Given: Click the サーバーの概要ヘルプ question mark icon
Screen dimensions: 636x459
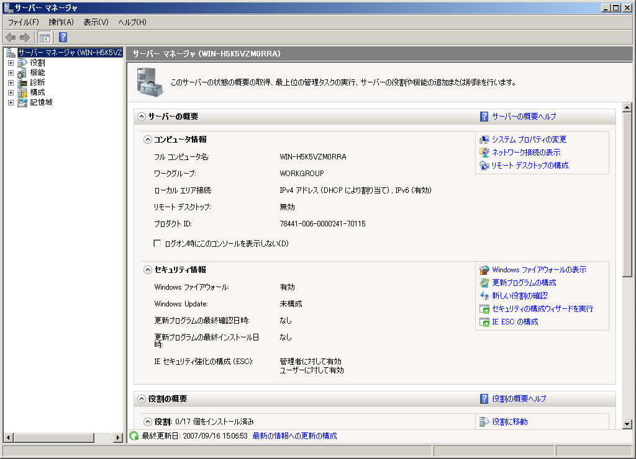Looking at the screenshot, I should pyautogui.click(x=484, y=117).
